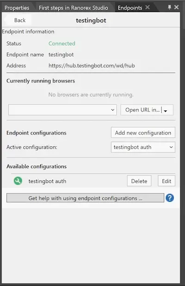This screenshot has width=185, height=286.
Task: Open the empty browser selection dropdown
Action: click(x=62, y=110)
